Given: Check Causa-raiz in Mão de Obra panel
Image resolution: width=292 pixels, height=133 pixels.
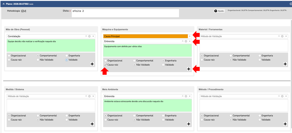Looking at the screenshot, I should pyautogui.click(x=9, y=60).
